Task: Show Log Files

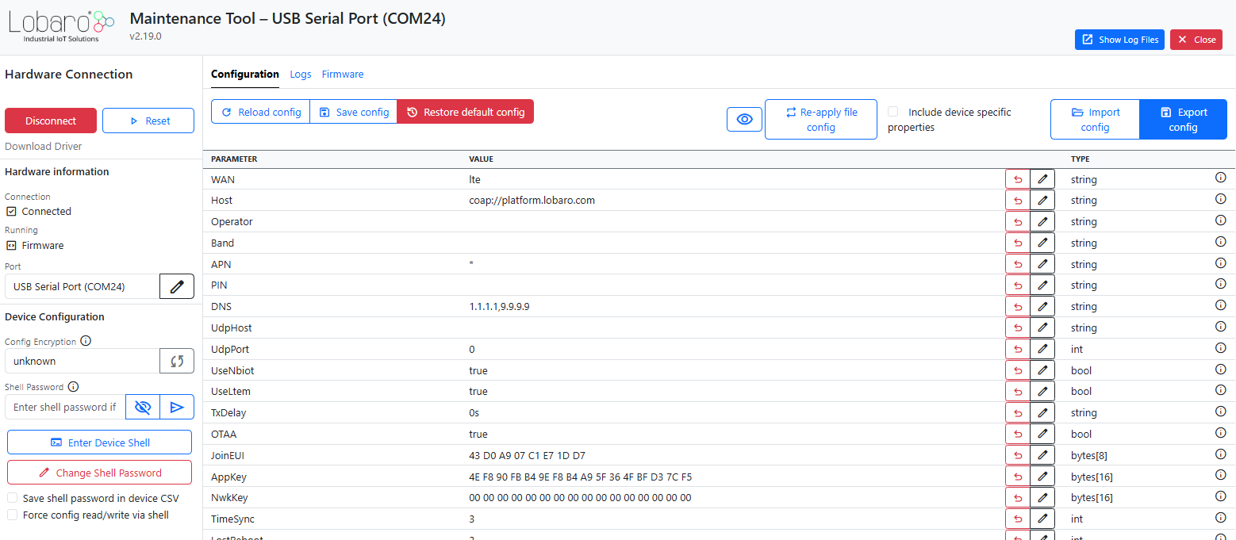Action: (x=1119, y=40)
